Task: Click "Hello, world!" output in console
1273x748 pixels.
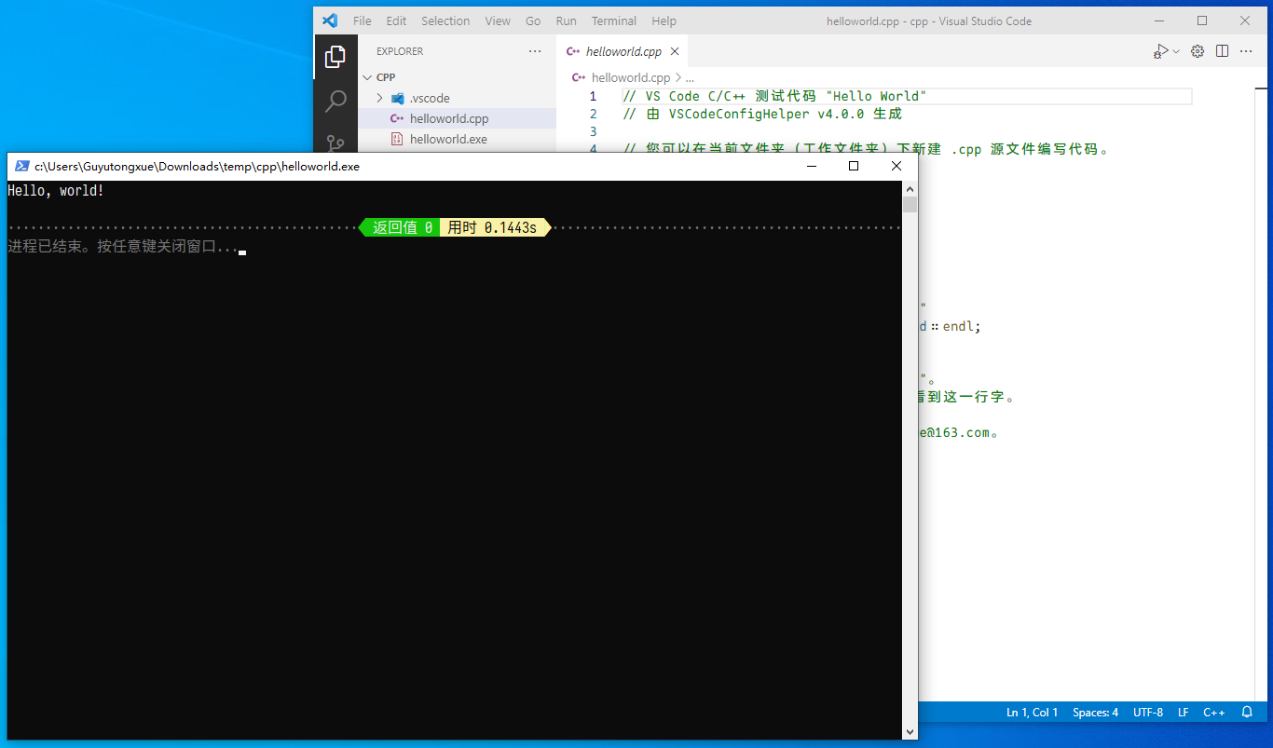Action: [56, 190]
